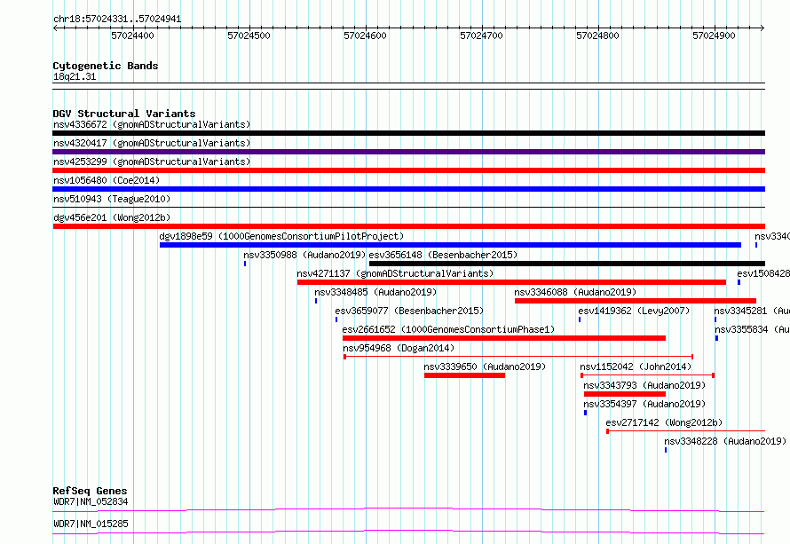Open nsv1152042 (John2014) label
The image size is (790, 544).
point(636,367)
